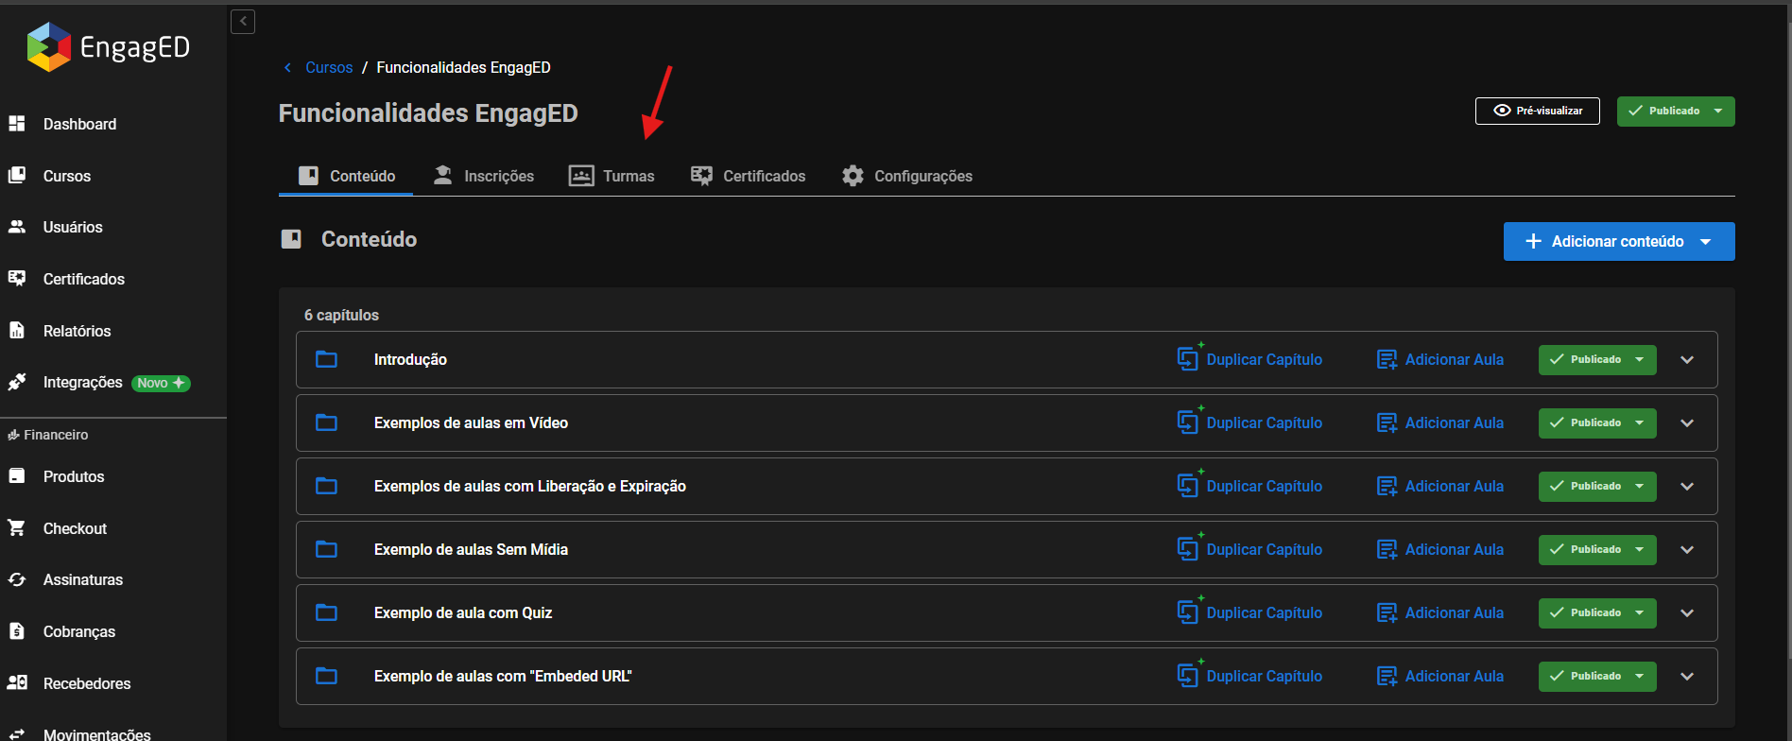Click the Configurações gear icon

(853, 176)
